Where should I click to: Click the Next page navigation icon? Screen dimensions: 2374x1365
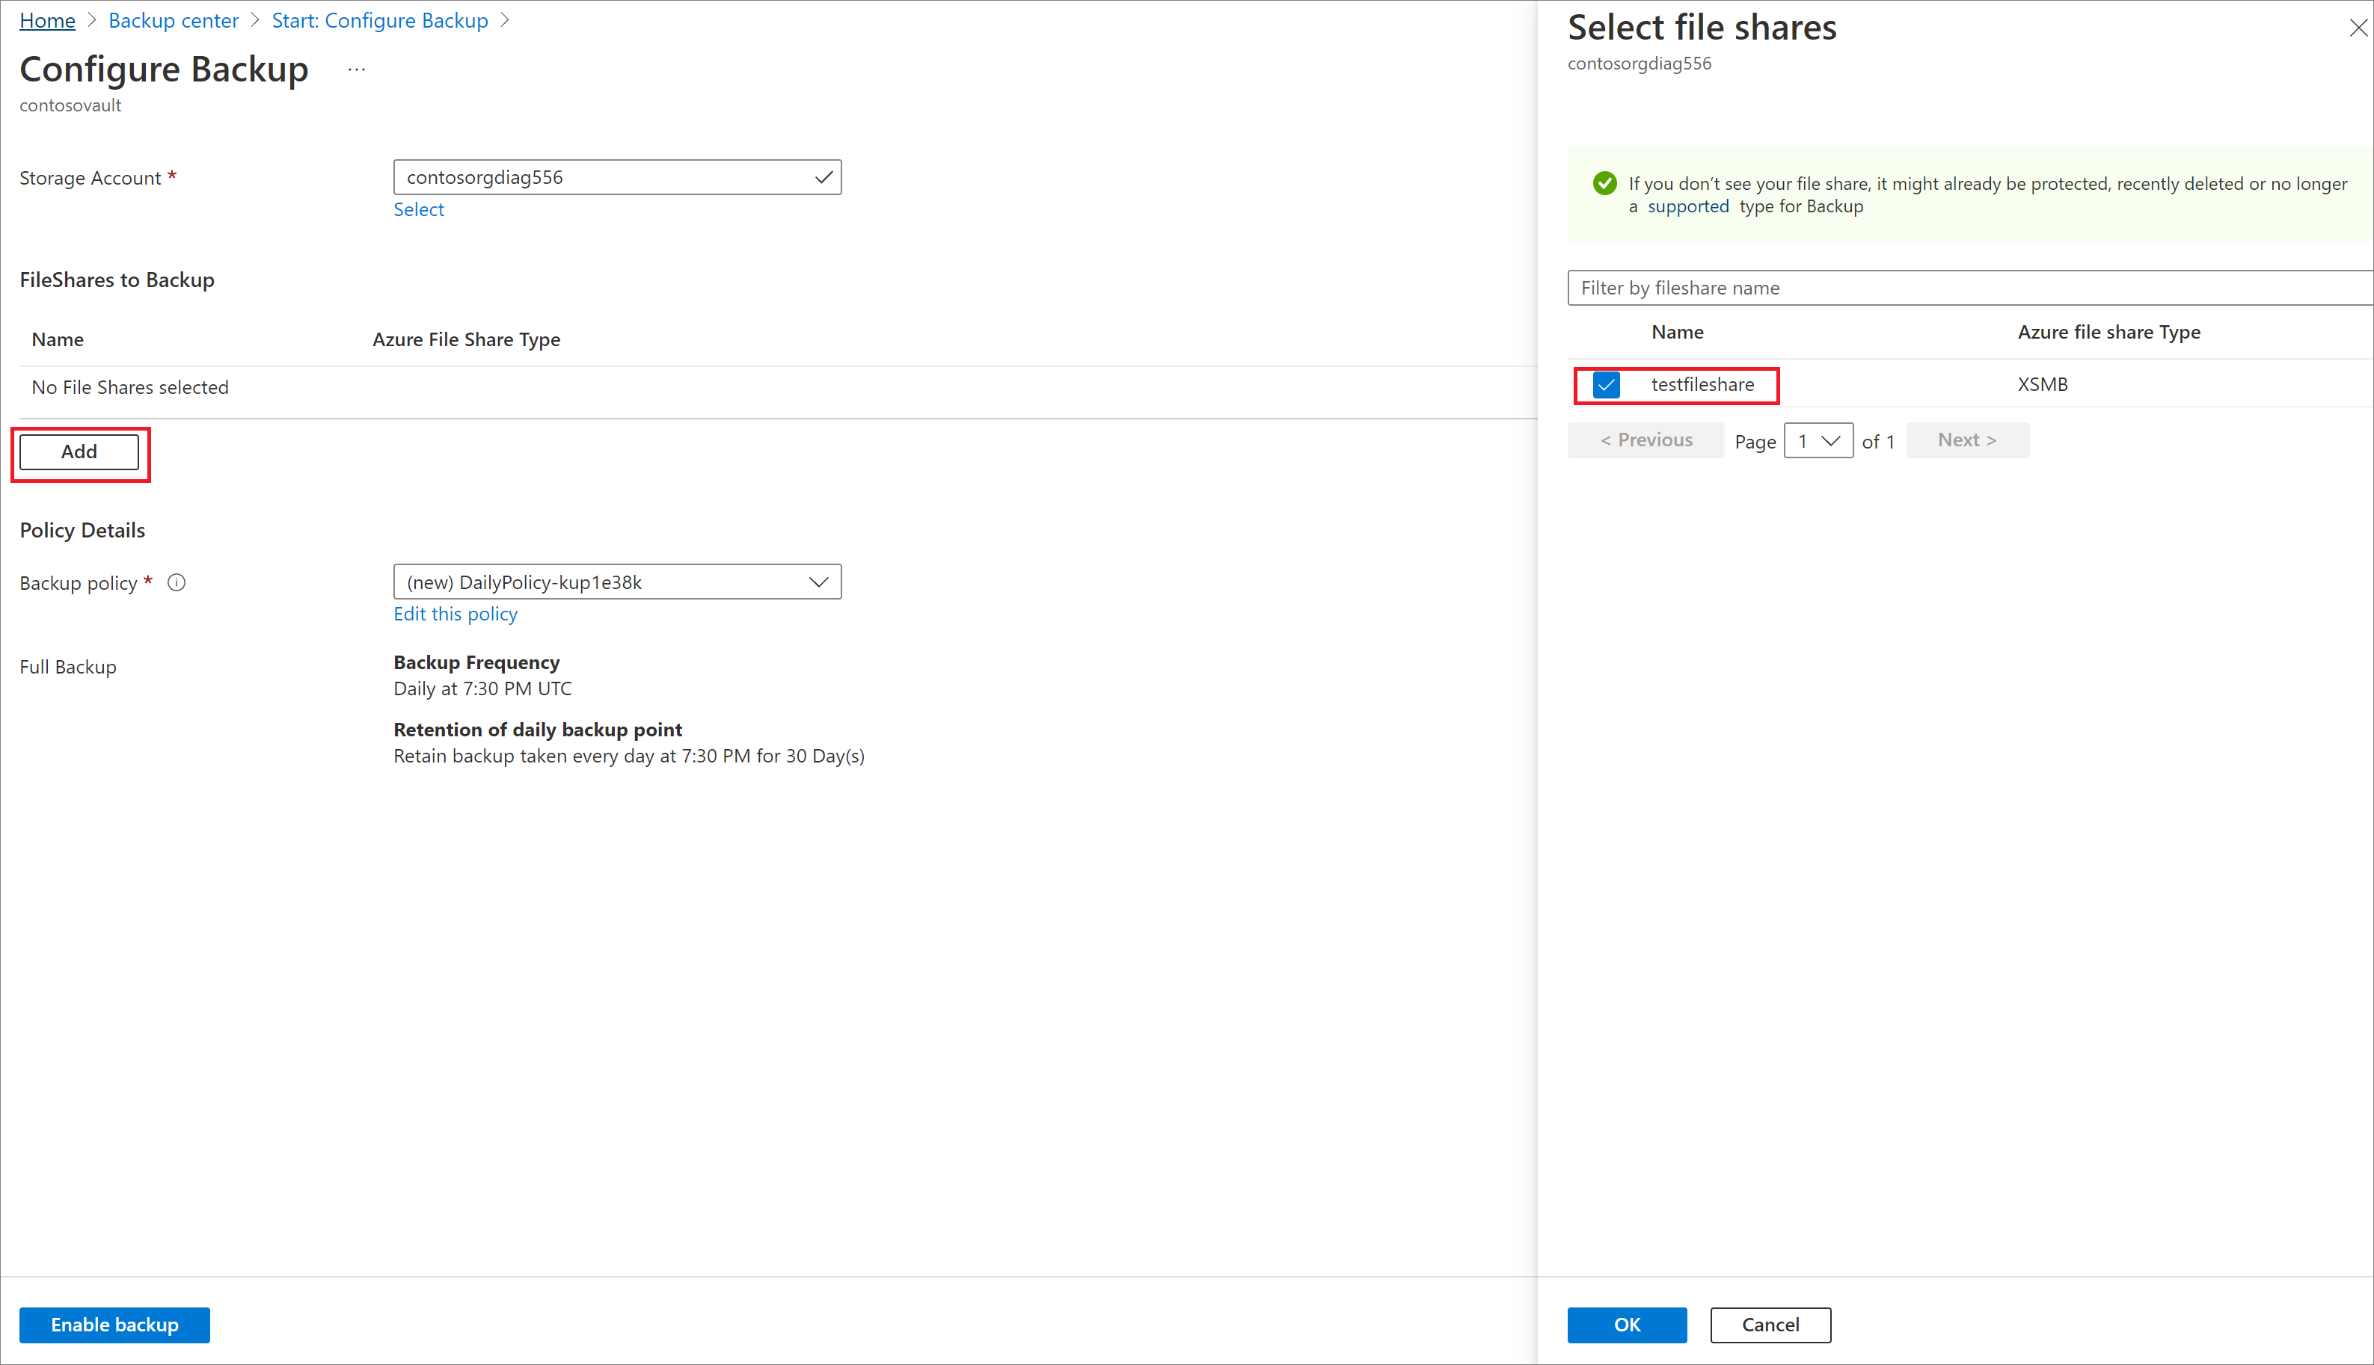pos(1968,440)
